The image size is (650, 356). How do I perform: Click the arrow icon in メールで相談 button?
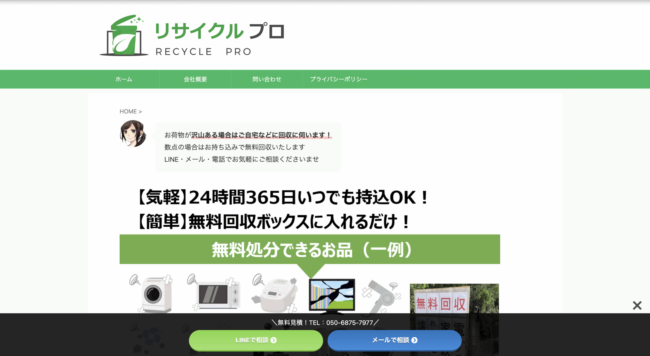pos(414,340)
